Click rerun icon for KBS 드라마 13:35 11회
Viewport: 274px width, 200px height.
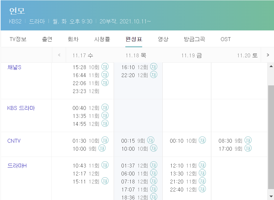[x=105, y=116]
